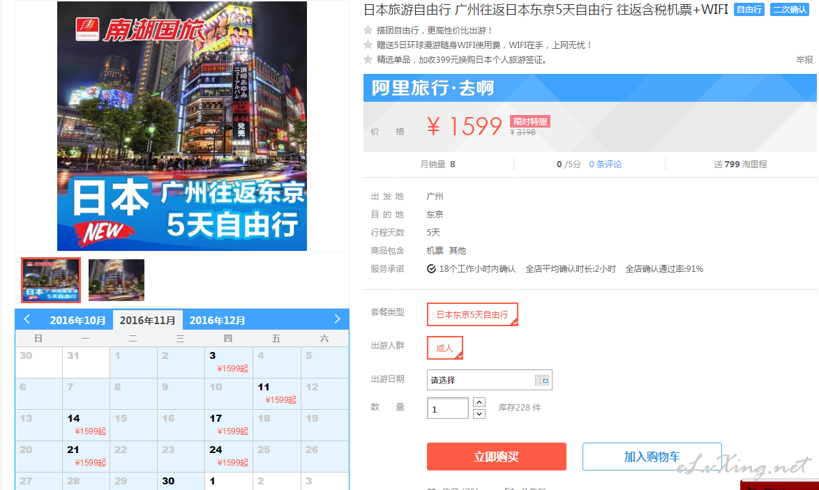Go to next month in calendar
819x490 pixels.
pos(337,319)
